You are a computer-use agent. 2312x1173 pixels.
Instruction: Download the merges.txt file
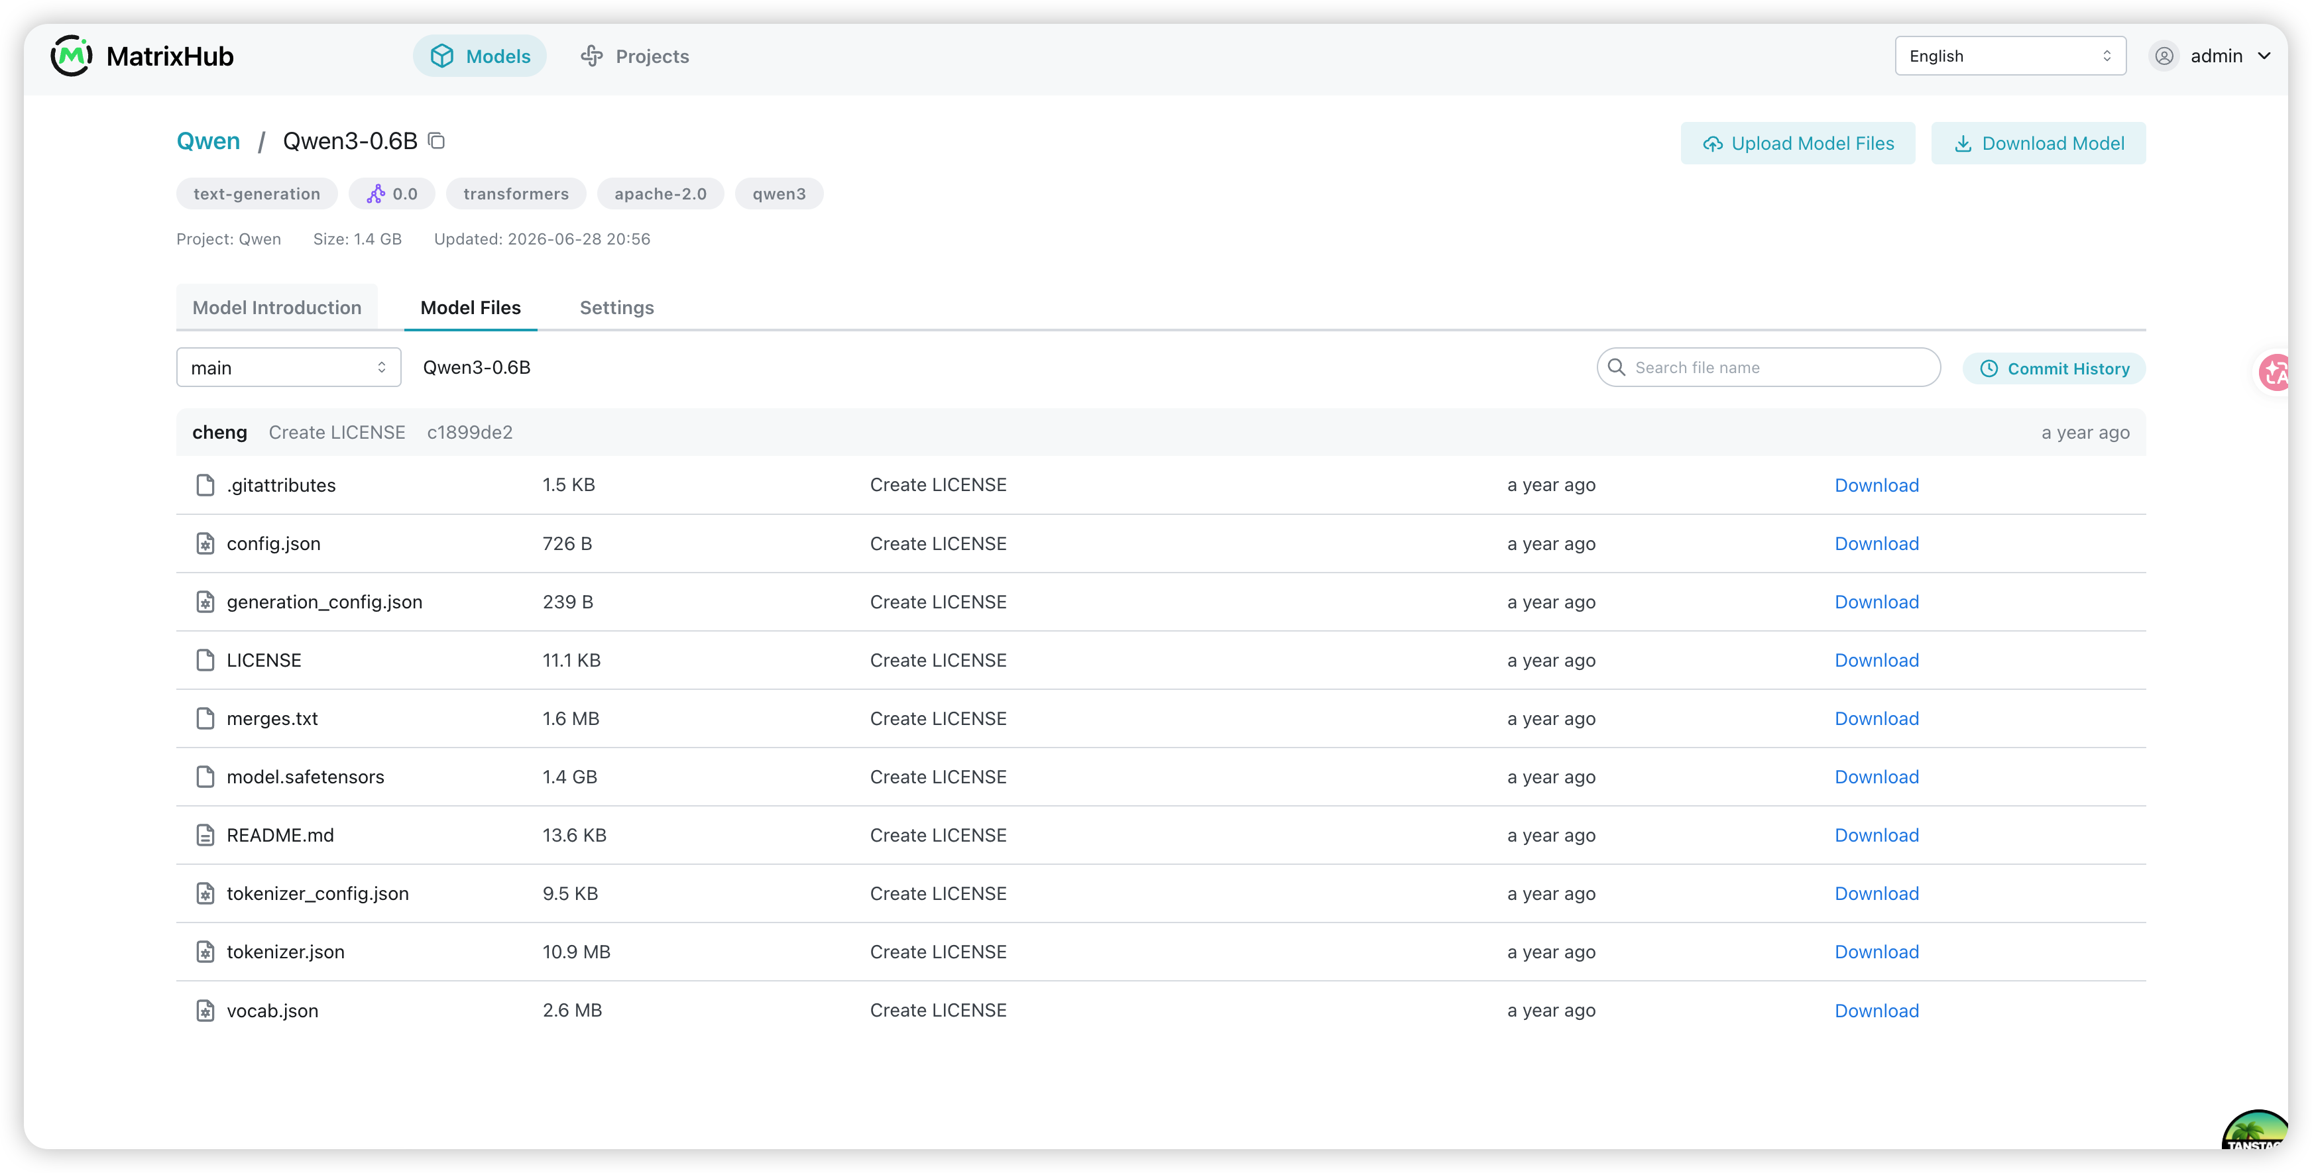1876,718
